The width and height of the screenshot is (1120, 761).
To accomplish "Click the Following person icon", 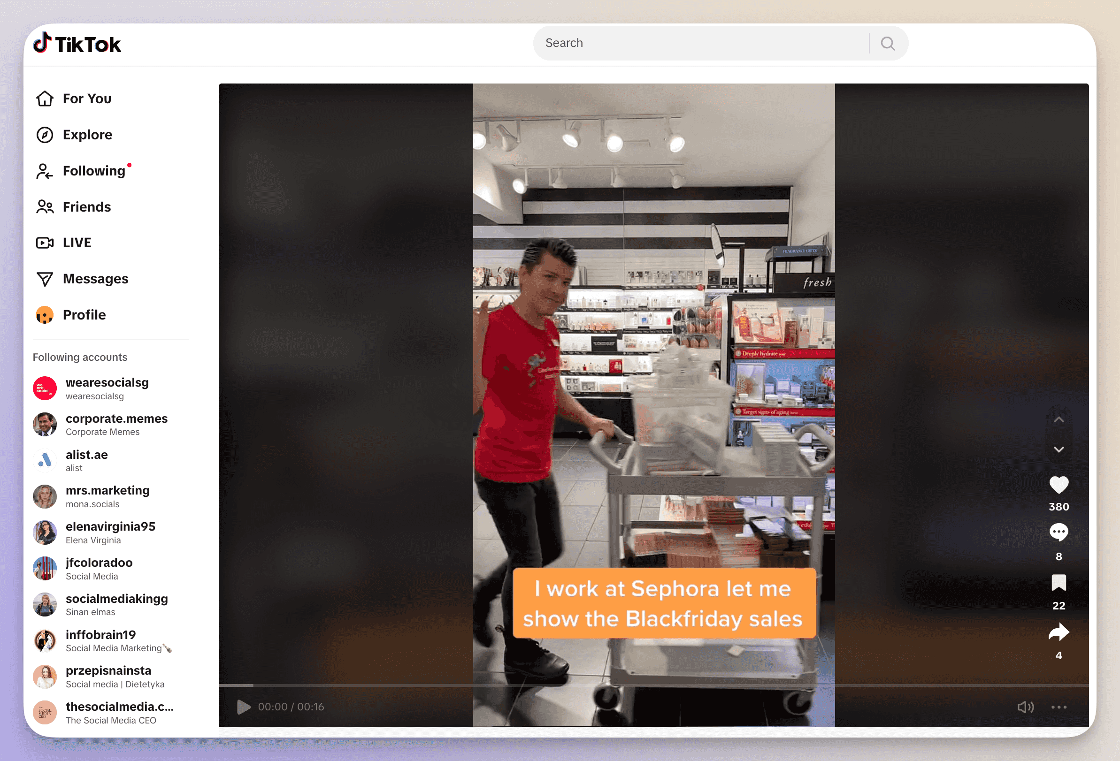I will point(45,171).
